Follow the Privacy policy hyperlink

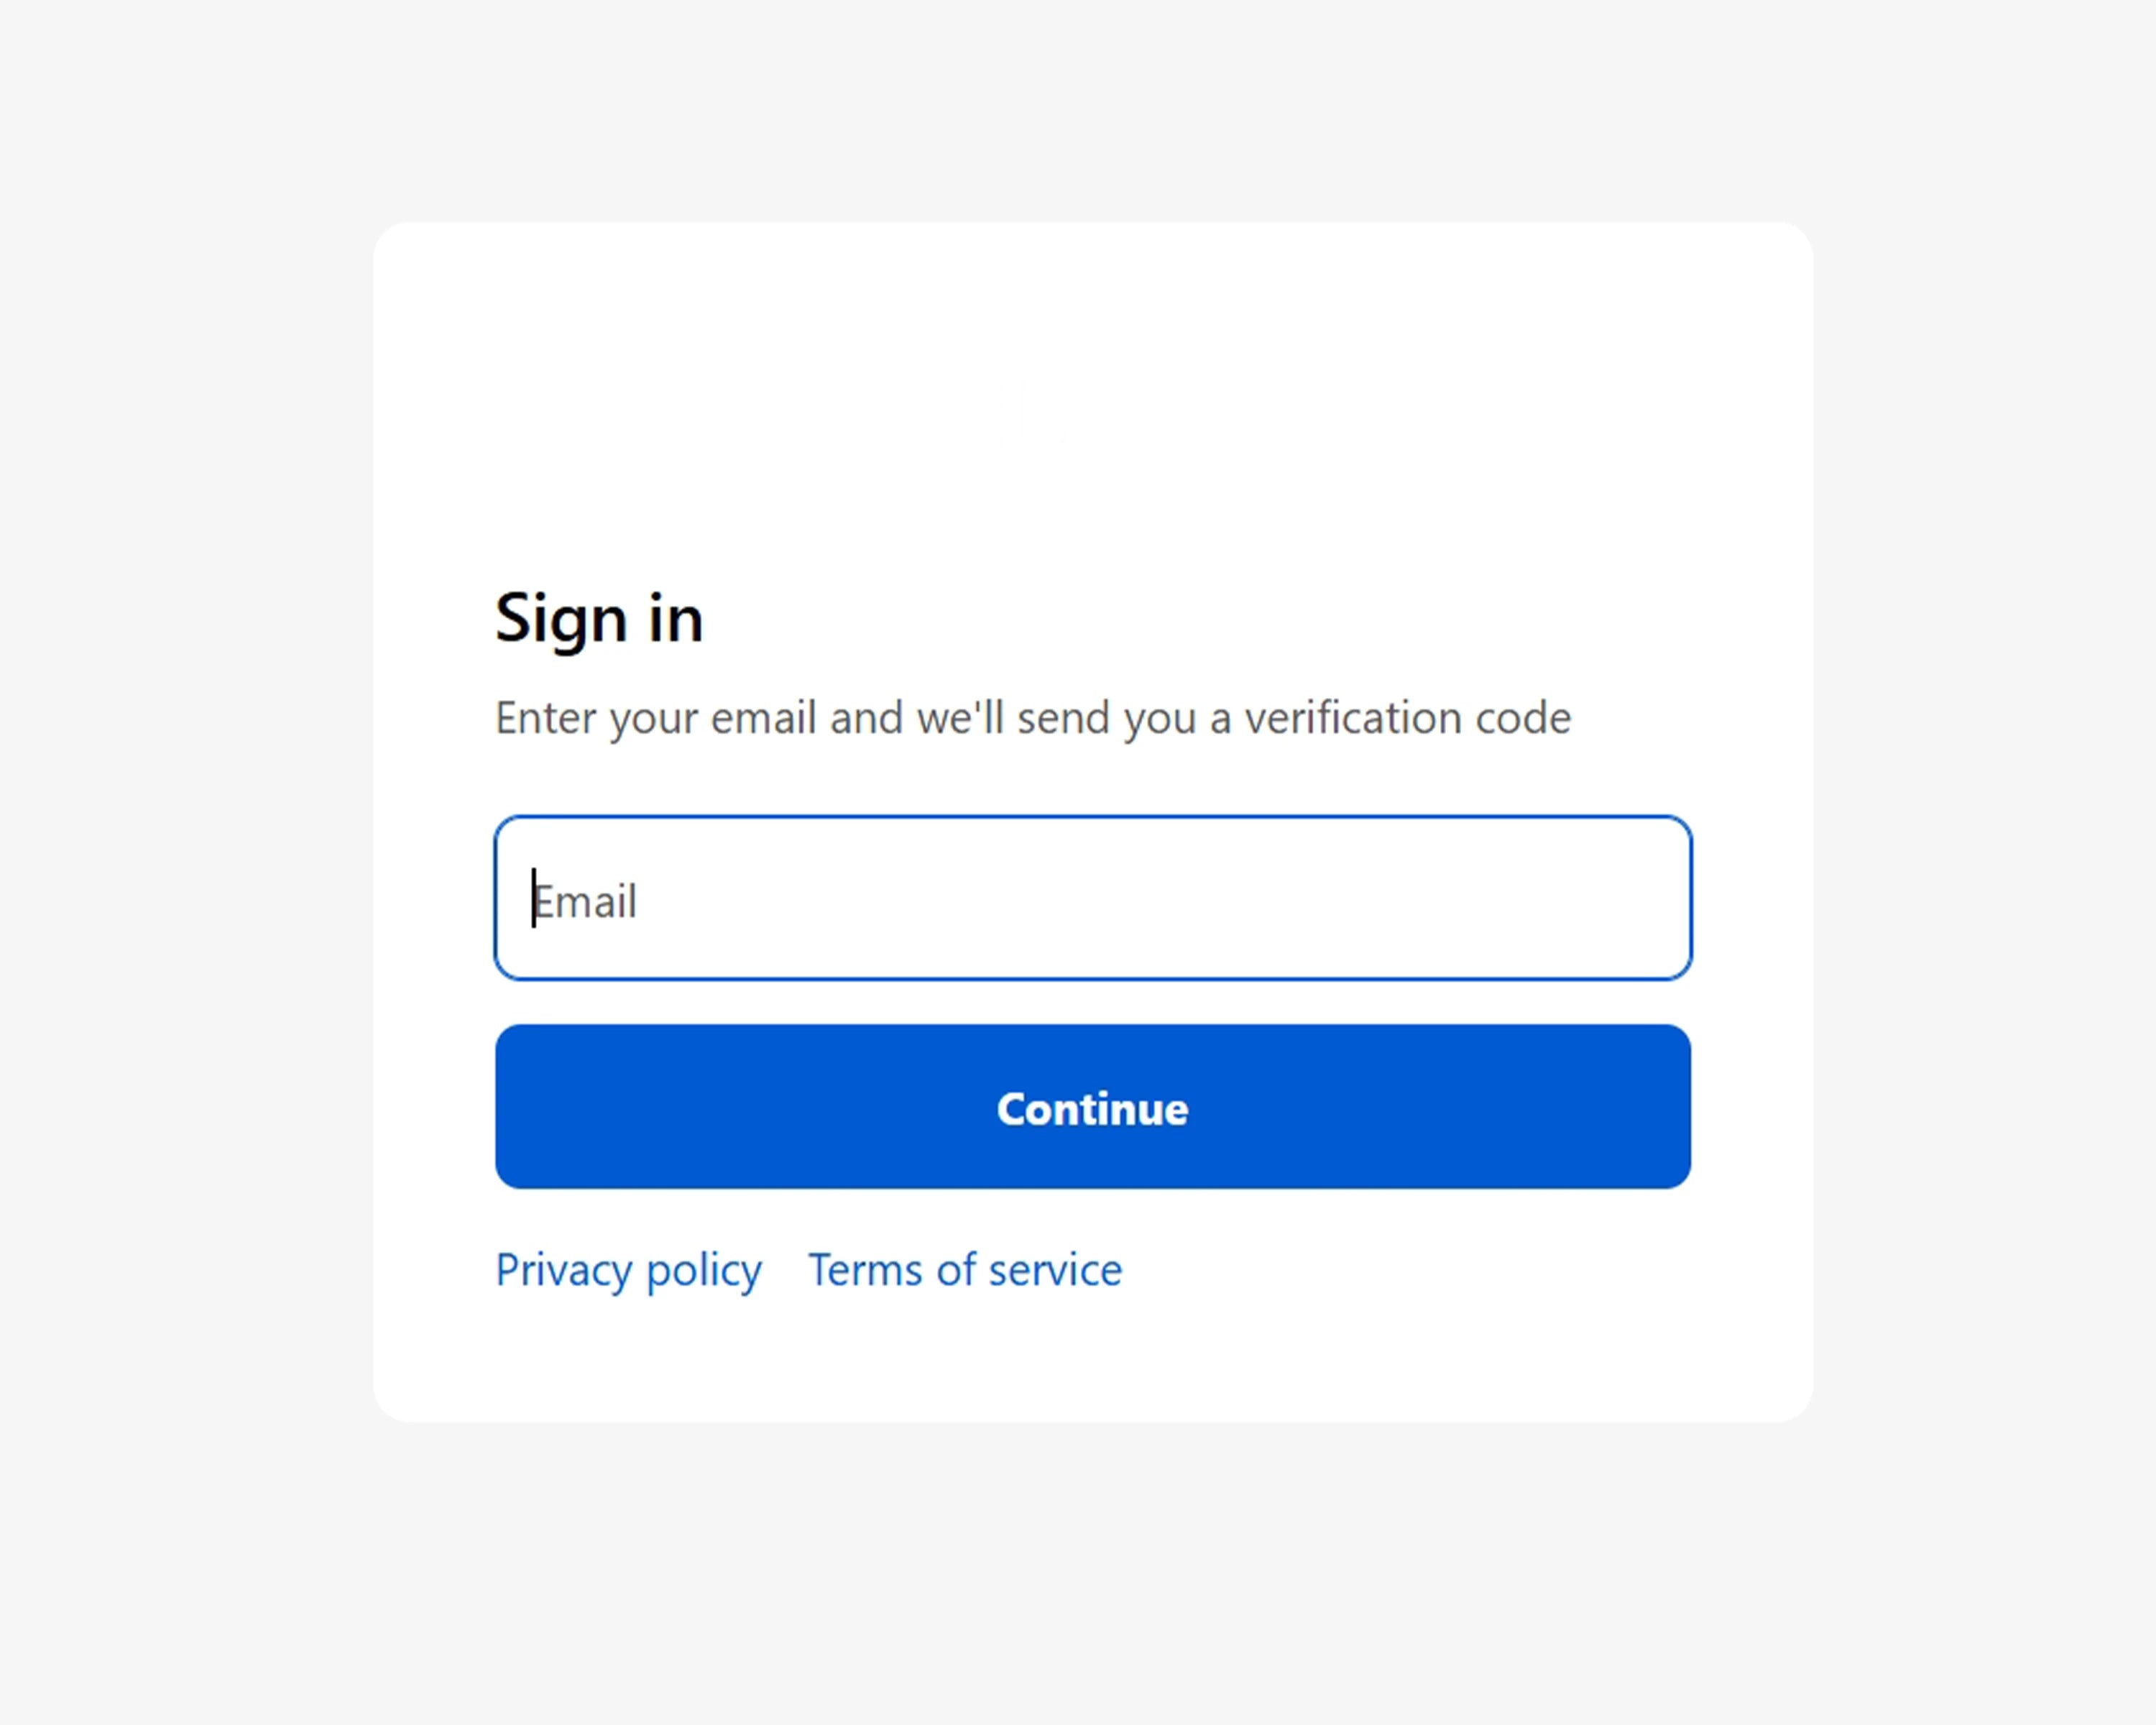point(628,1270)
